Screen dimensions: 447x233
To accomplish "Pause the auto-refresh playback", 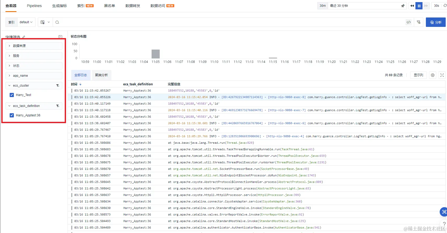I will [x=419, y=6].
